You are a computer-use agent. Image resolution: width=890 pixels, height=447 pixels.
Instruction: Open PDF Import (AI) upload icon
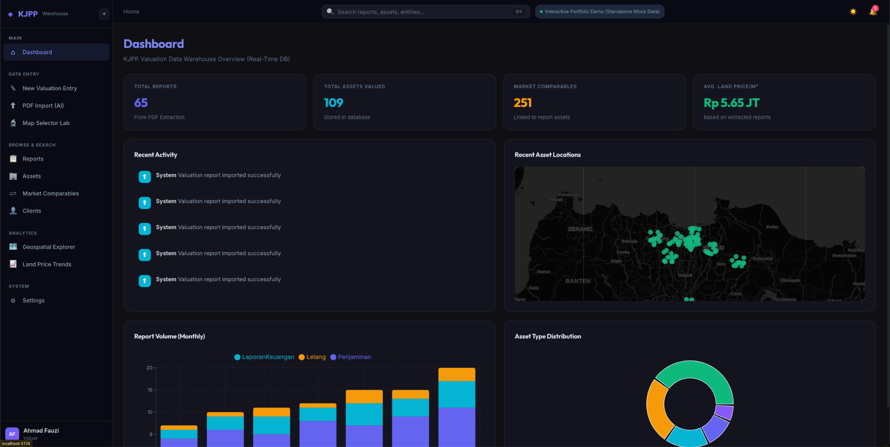click(13, 105)
